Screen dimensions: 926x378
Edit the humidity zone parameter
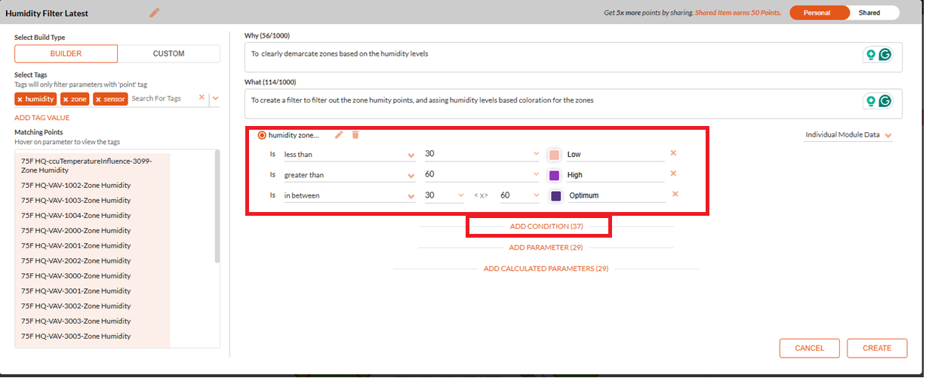[x=339, y=135]
